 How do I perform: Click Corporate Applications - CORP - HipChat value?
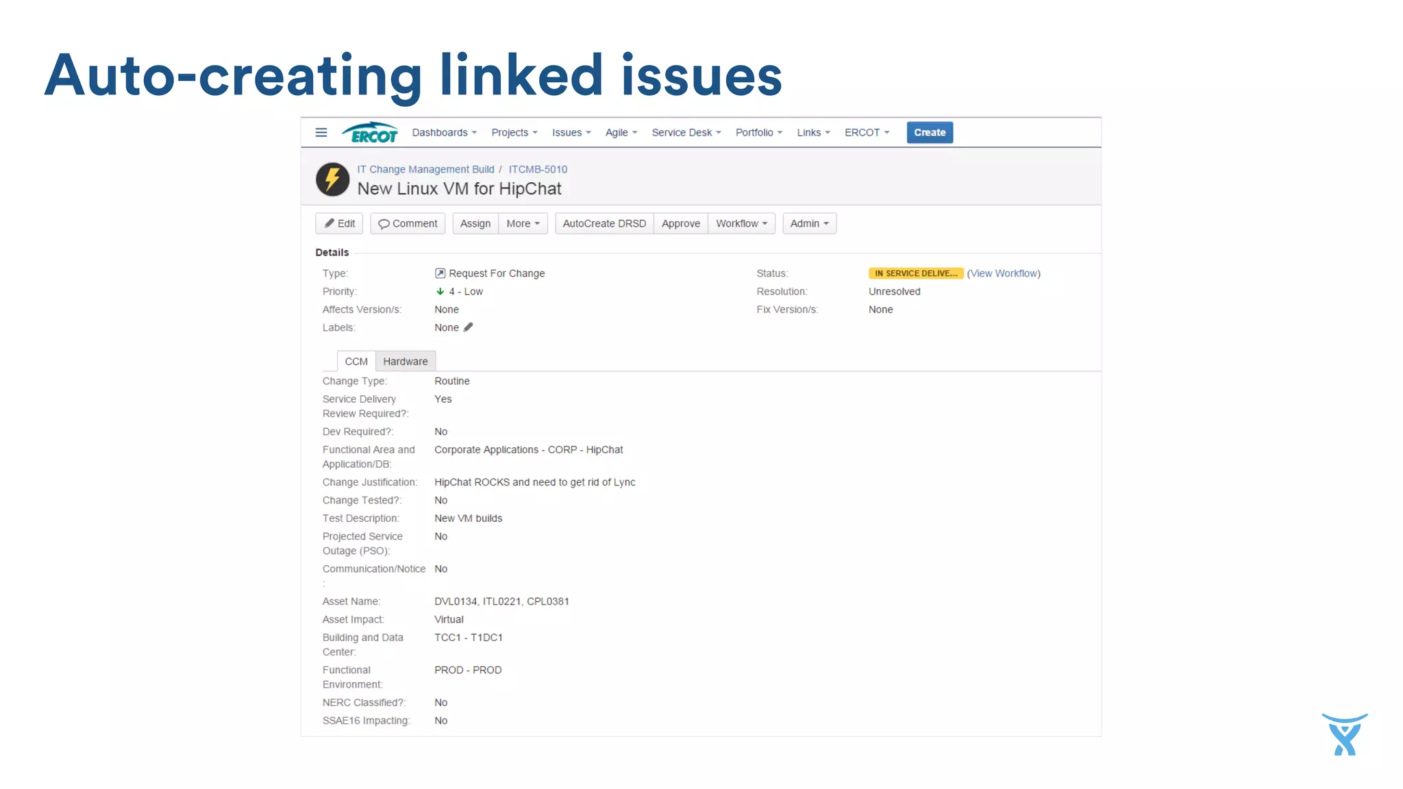(529, 449)
